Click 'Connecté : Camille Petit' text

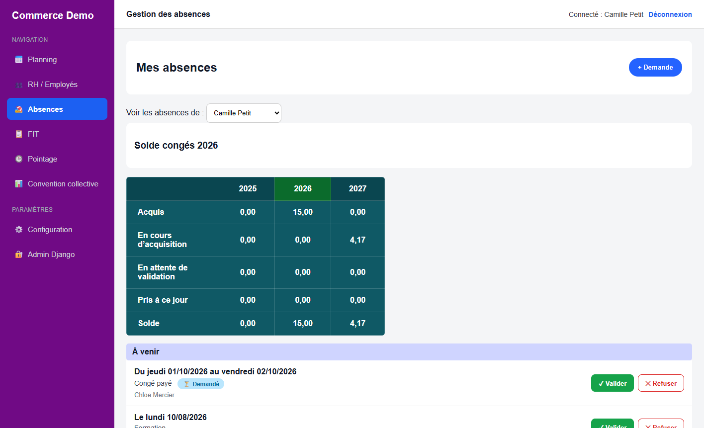(x=606, y=14)
